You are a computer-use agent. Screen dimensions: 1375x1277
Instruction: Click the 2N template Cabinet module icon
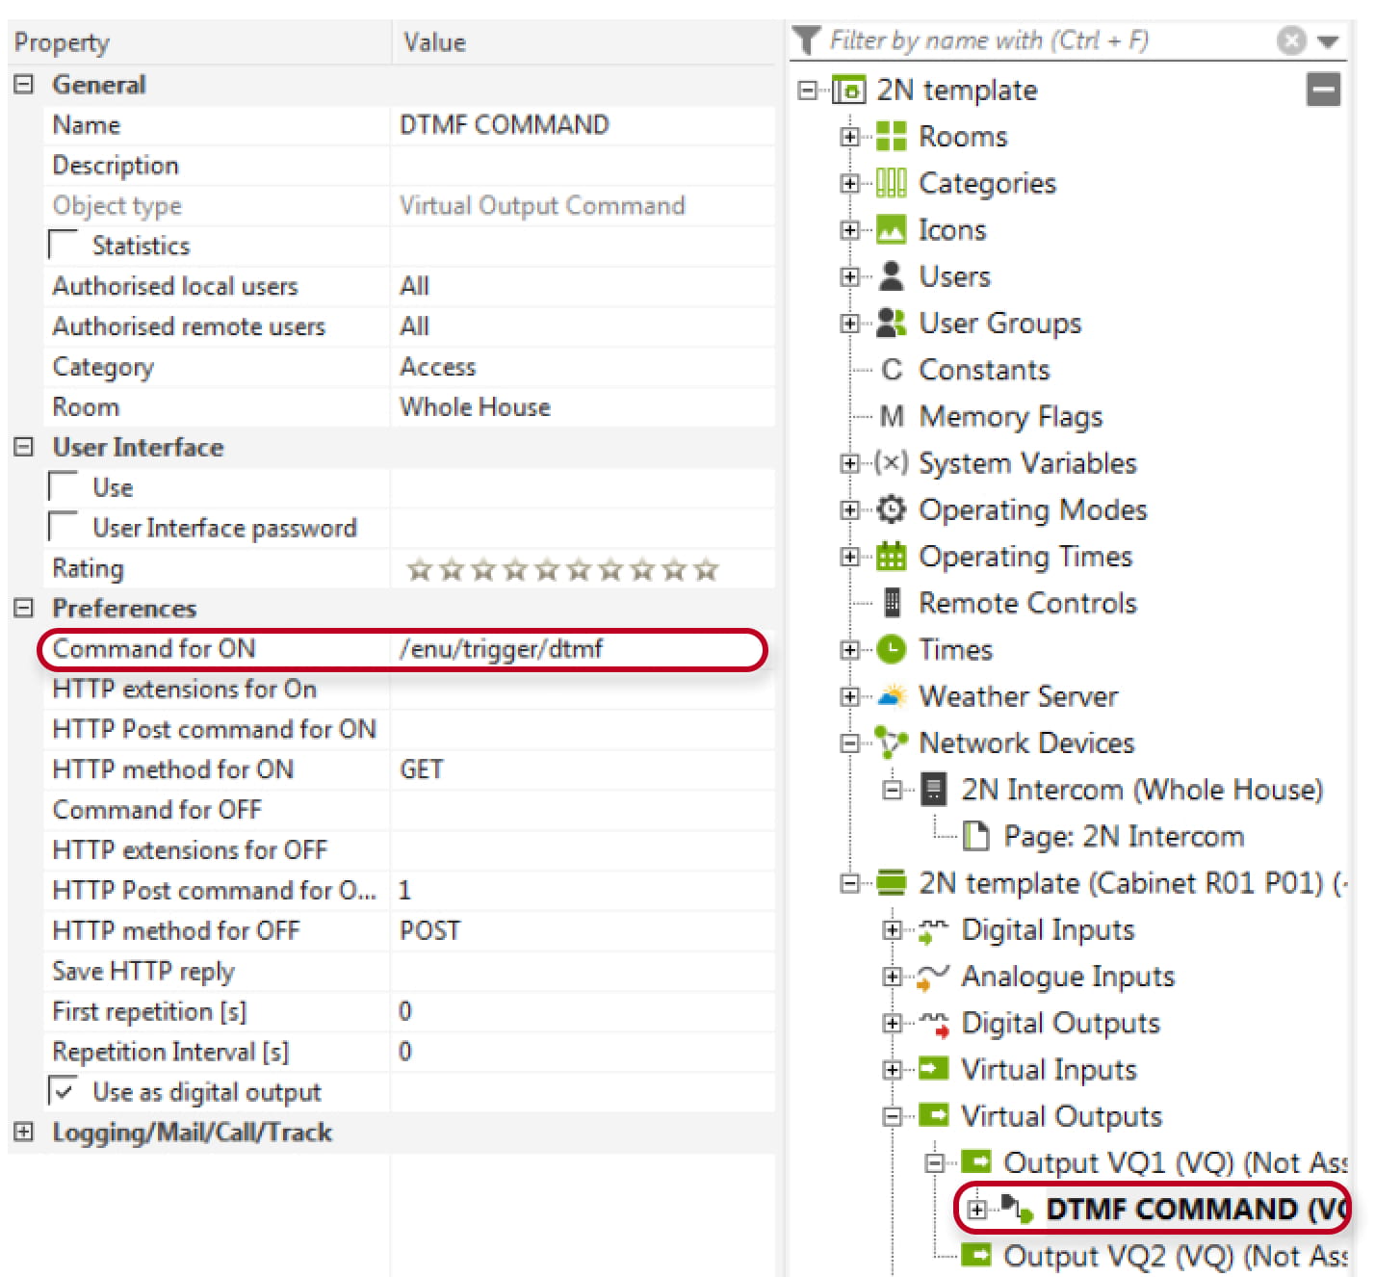892,882
